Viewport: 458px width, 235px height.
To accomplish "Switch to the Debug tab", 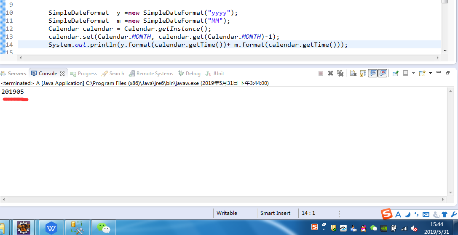I will [x=189, y=74].
